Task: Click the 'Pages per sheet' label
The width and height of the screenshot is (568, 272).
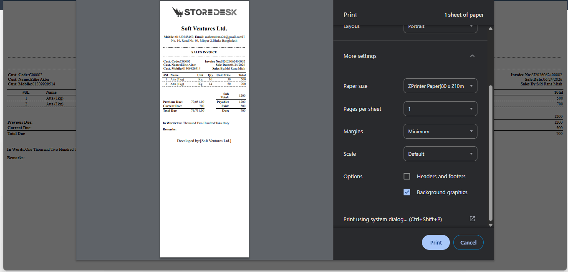Action: 362,109
